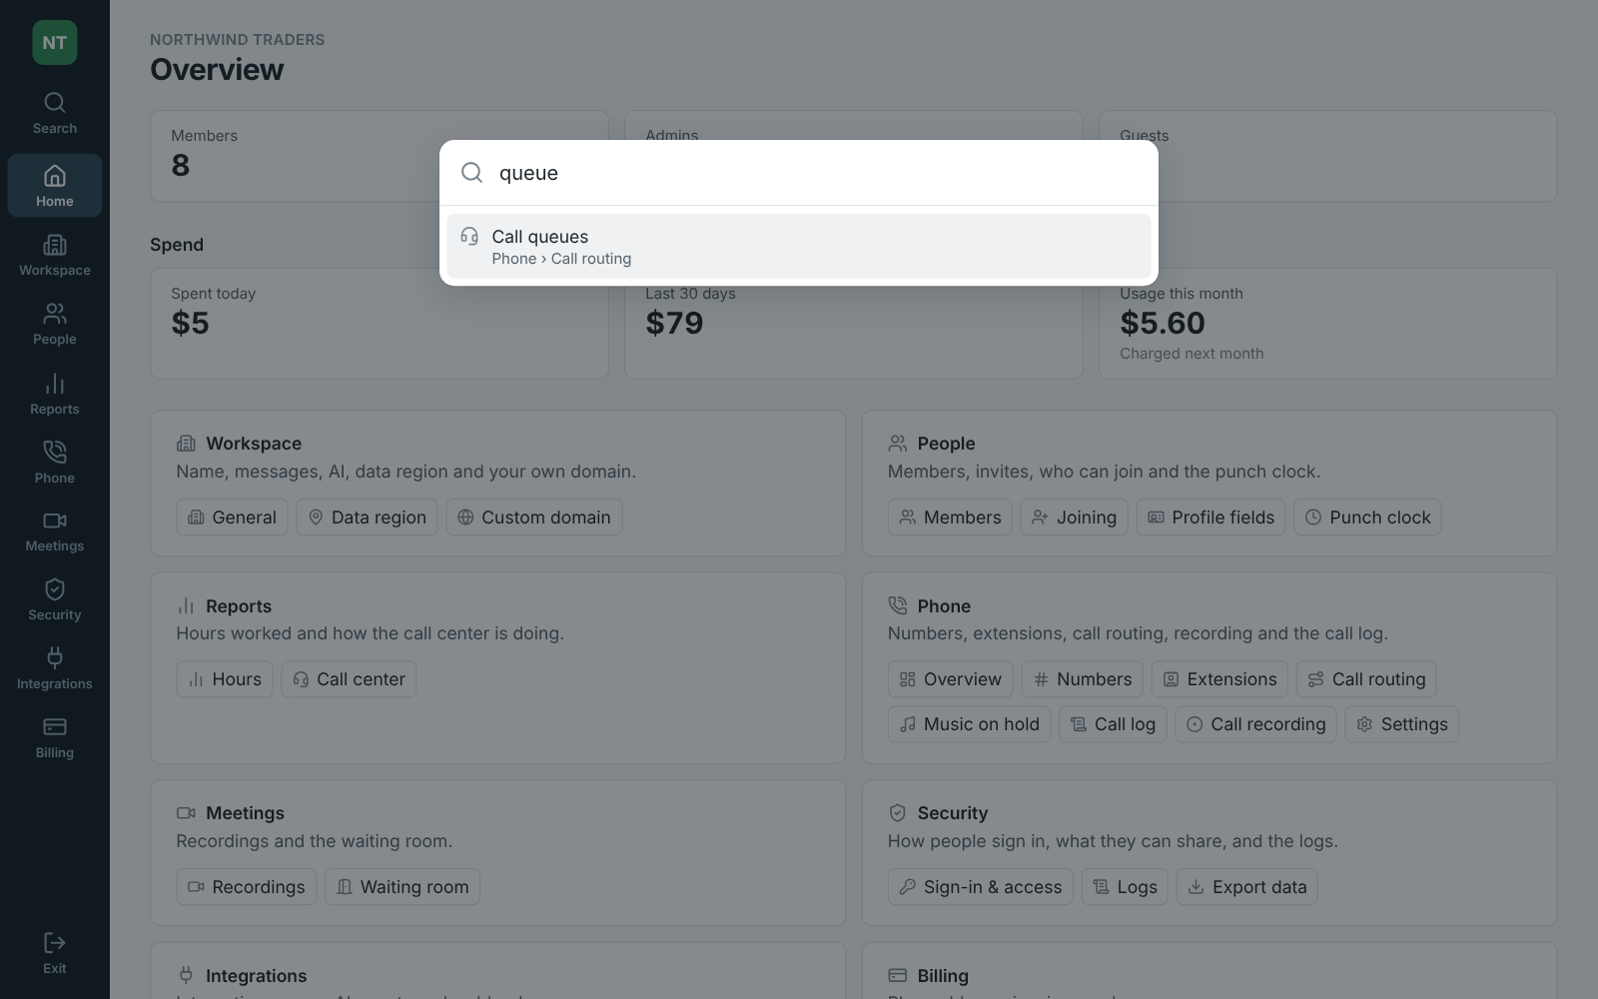The width and height of the screenshot is (1598, 999).
Task: Click the Security card heading
Action: (953, 813)
